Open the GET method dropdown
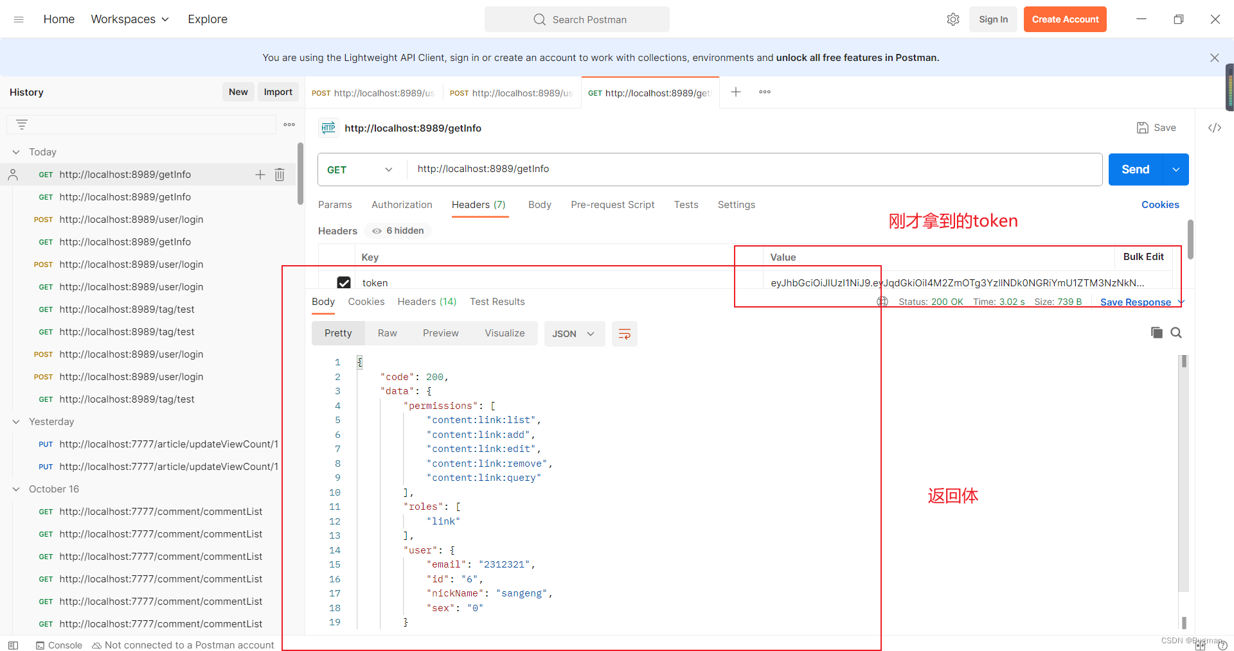The image size is (1234, 651). pyautogui.click(x=361, y=169)
